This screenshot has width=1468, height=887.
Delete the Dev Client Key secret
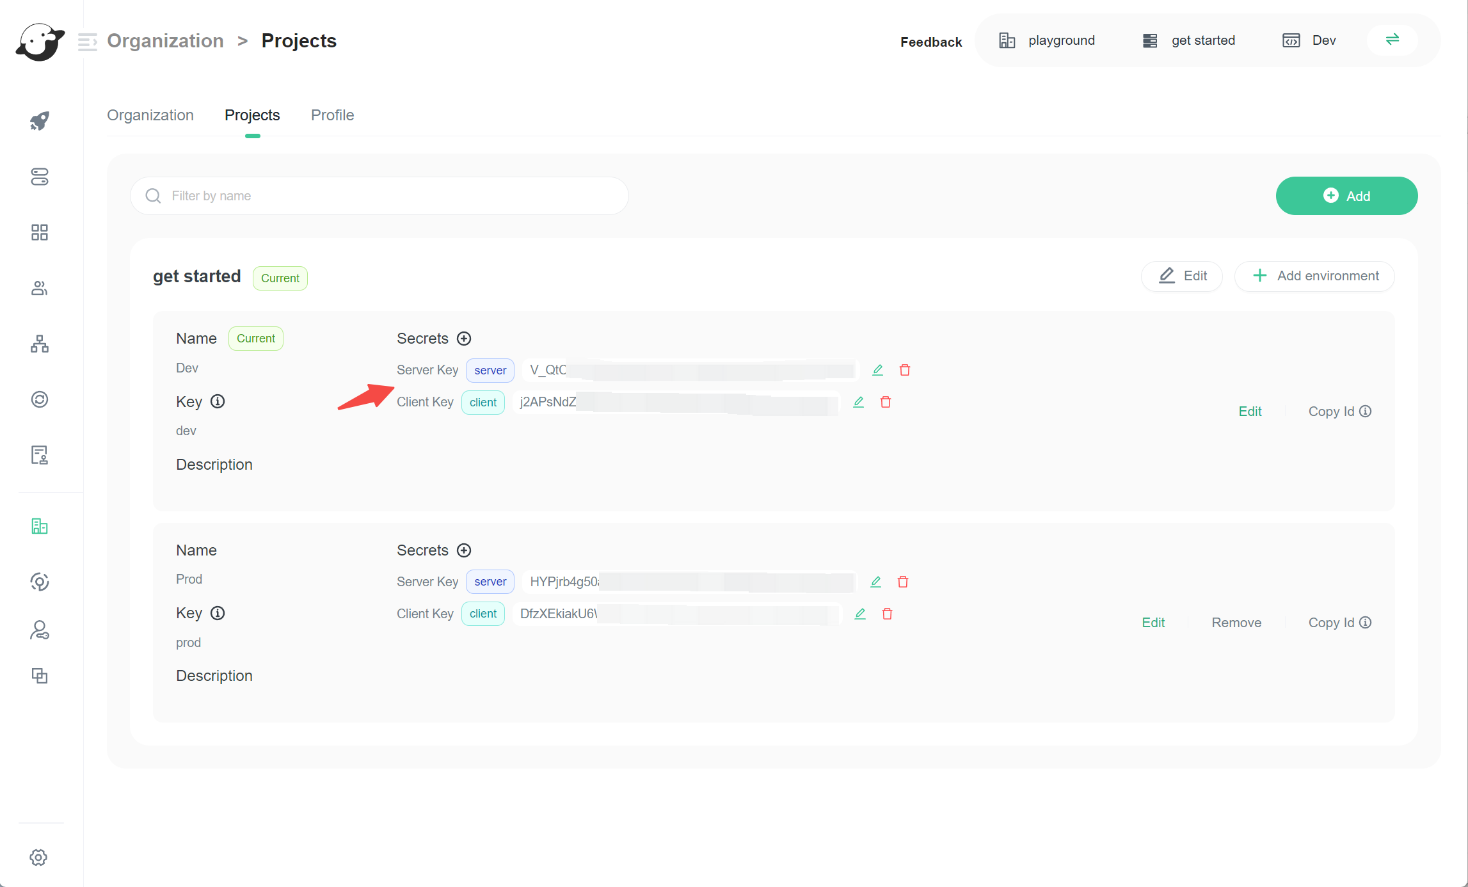(886, 402)
